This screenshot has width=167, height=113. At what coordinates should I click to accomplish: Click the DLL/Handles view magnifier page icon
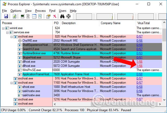40,16
